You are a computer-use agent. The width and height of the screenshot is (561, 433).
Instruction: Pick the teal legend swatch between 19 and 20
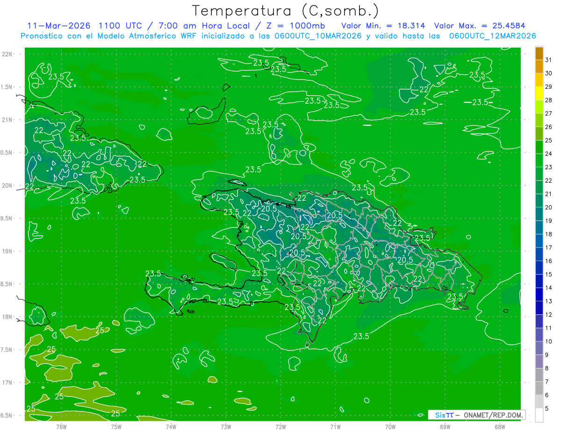tap(539, 214)
